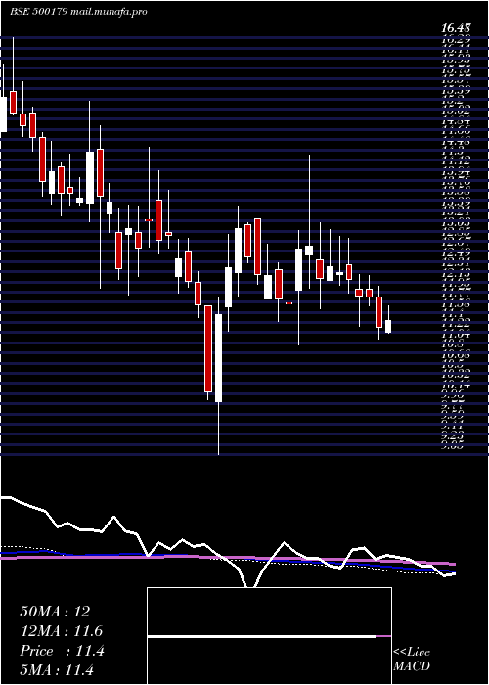Click the '12MA : 11.6' value
This screenshot has width=489, height=685.
(62, 631)
